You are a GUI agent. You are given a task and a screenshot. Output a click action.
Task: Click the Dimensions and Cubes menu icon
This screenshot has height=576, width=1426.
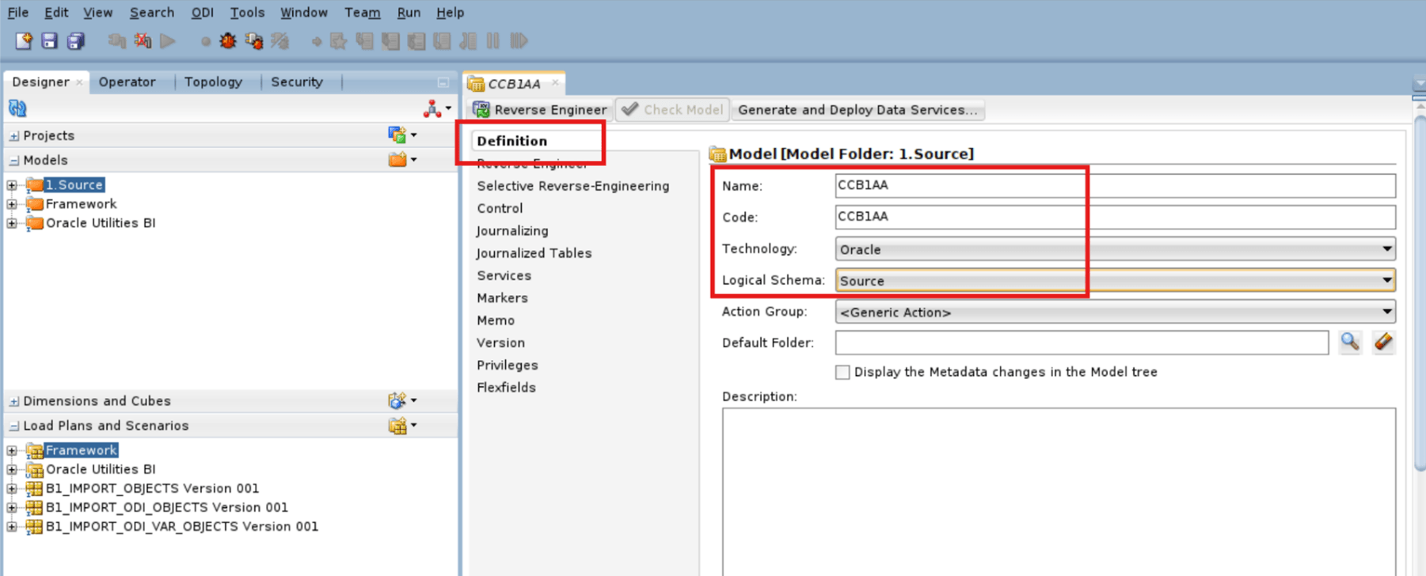pyautogui.click(x=401, y=400)
